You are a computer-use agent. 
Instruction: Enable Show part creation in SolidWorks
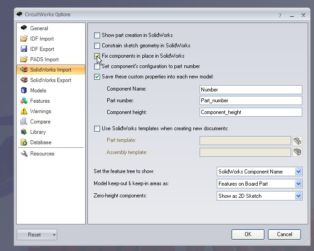[x=97, y=35]
